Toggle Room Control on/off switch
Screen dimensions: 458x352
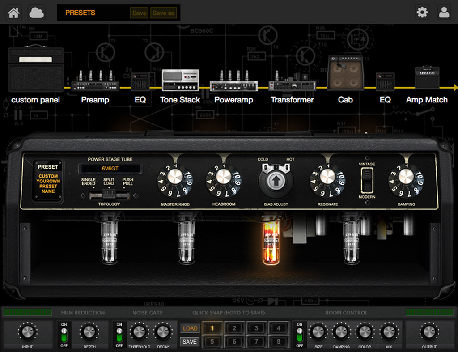(x=300, y=335)
